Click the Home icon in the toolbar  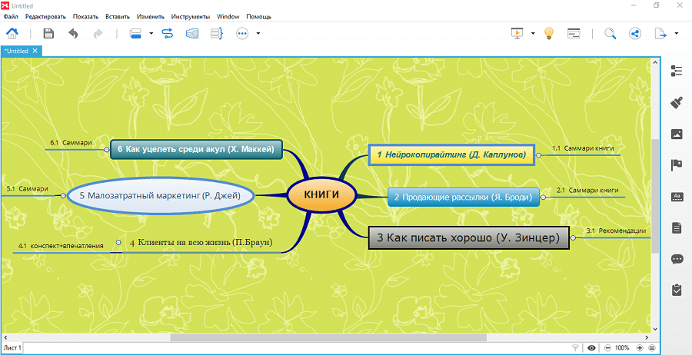(13, 34)
